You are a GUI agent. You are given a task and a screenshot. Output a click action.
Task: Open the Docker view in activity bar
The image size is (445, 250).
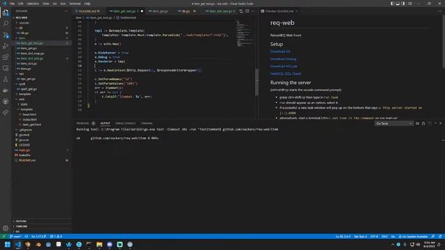tap(6, 90)
